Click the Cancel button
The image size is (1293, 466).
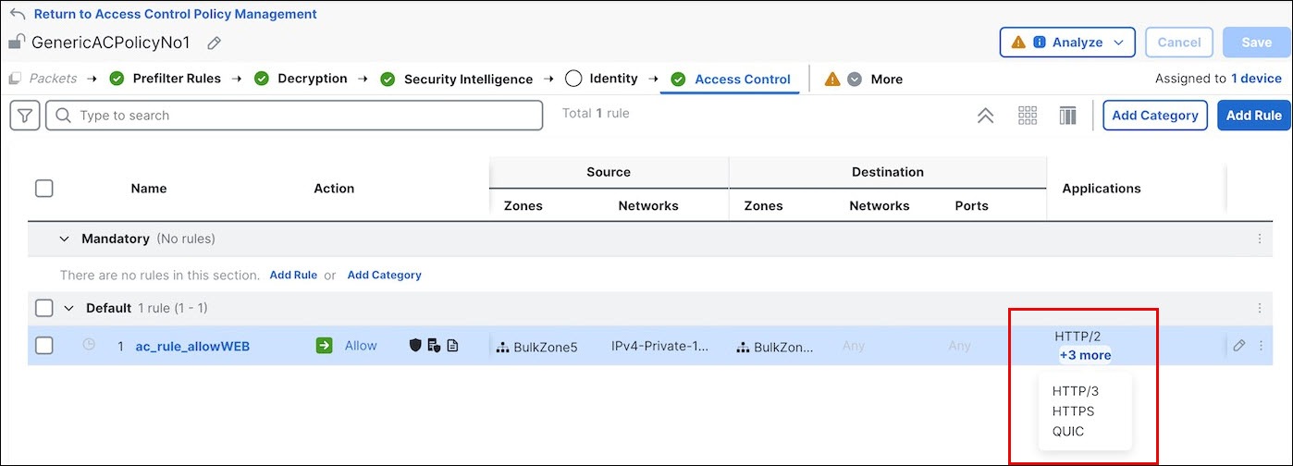coord(1179,43)
